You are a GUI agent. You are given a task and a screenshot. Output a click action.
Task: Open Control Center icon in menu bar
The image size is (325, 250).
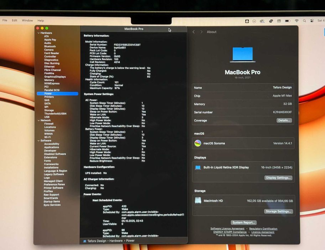click(312, 21)
